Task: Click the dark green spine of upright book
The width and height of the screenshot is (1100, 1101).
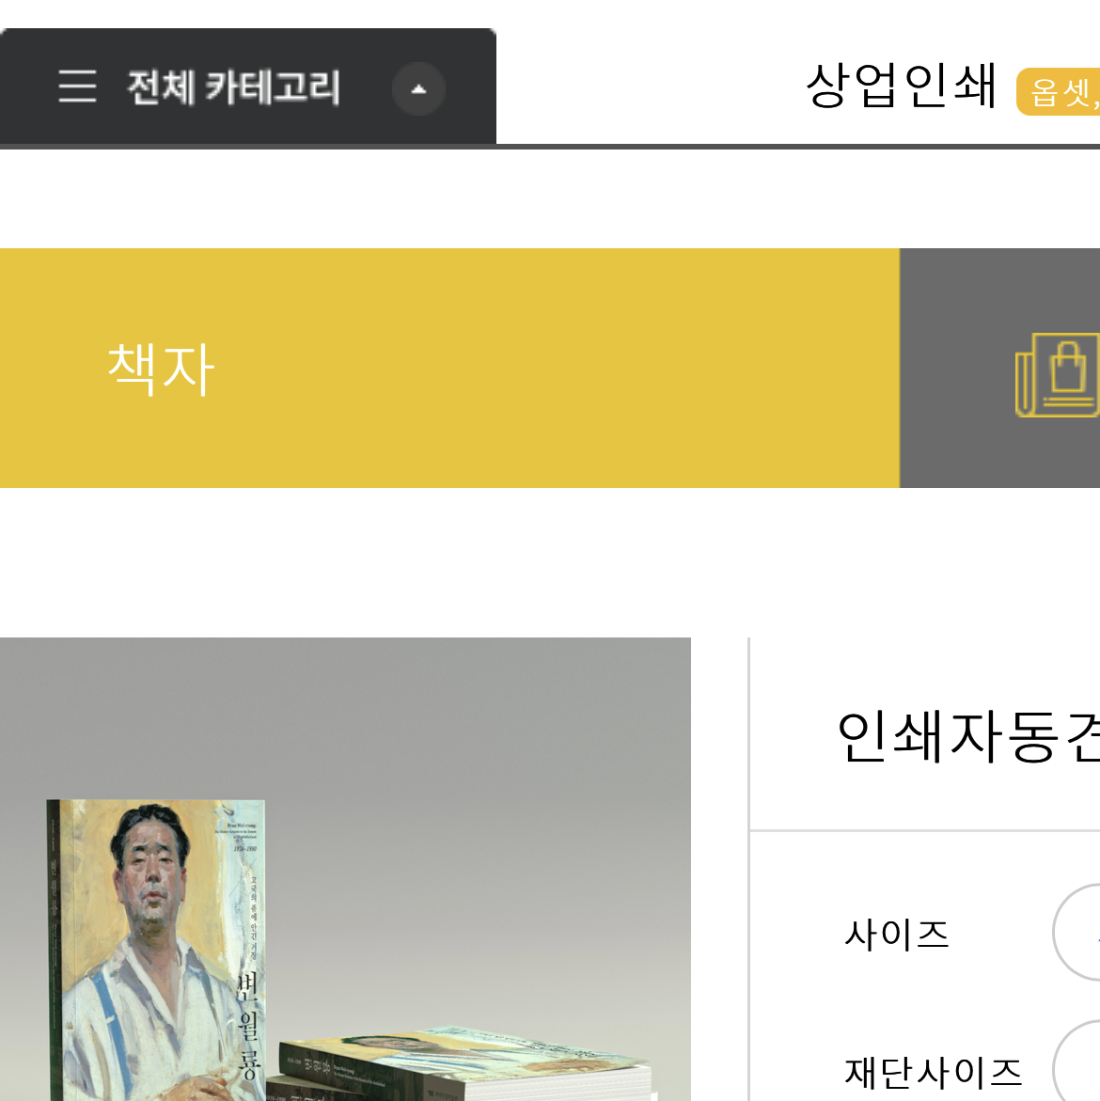Action: click(55, 950)
